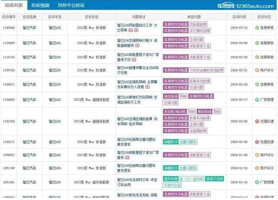This screenshot has width=278, height=200.
Task: Open complaint 智己LS6原地打方向异响 description
Action: coord(137,100)
